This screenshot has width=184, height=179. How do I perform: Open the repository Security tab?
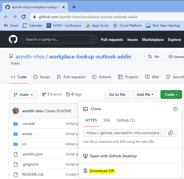point(175,77)
